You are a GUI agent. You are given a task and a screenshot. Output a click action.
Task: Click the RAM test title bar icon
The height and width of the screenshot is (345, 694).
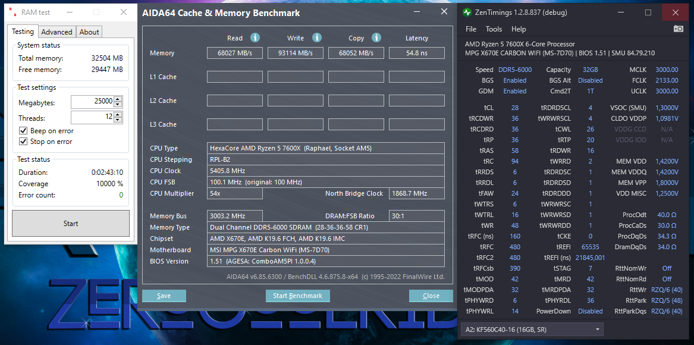(13, 12)
